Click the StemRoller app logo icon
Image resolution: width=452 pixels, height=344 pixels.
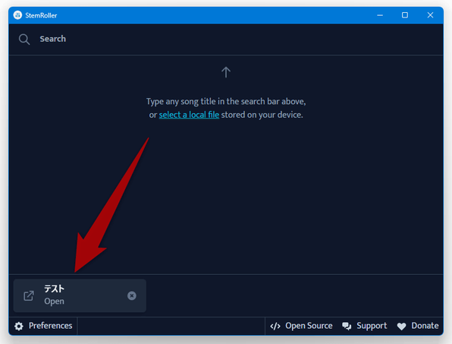(x=17, y=15)
